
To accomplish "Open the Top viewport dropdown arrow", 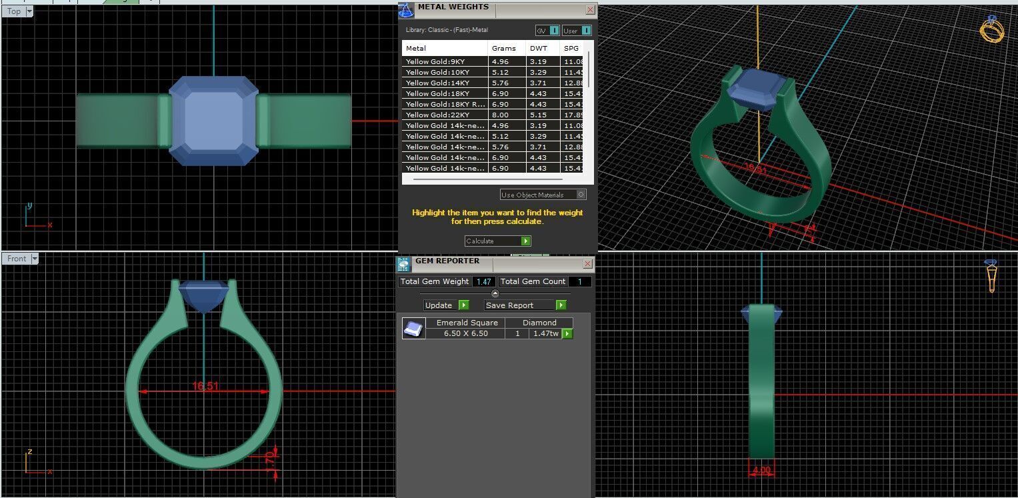I will point(29,11).
